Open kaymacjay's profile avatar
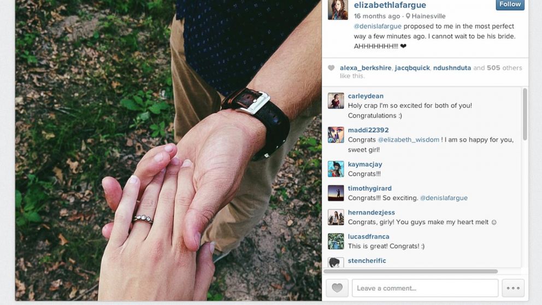This screenshot has height=305, width=542. (335, 169)
